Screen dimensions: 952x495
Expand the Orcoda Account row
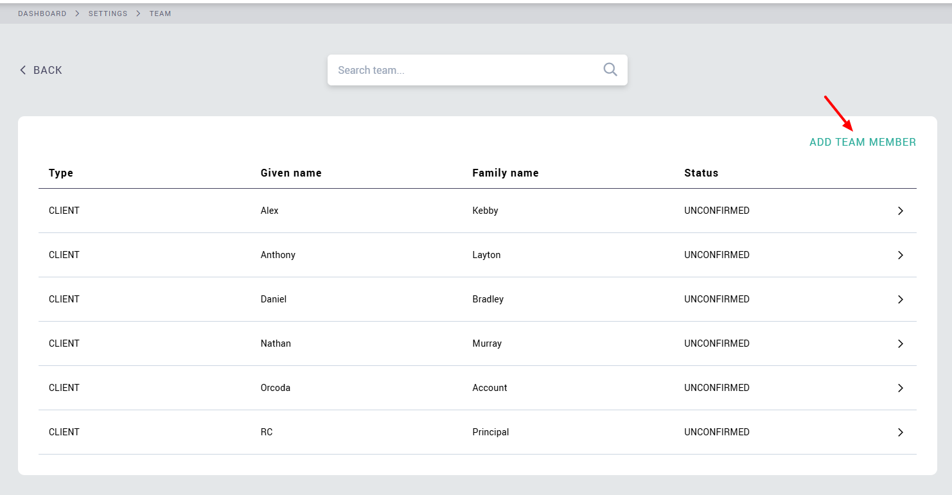[900, 388]
